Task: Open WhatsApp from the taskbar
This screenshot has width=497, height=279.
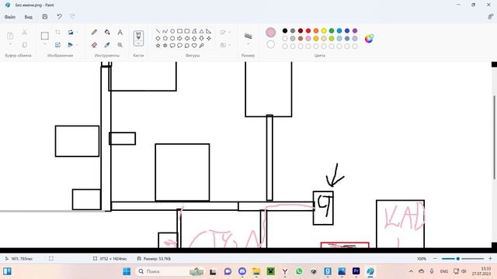Action: point(299,271)
